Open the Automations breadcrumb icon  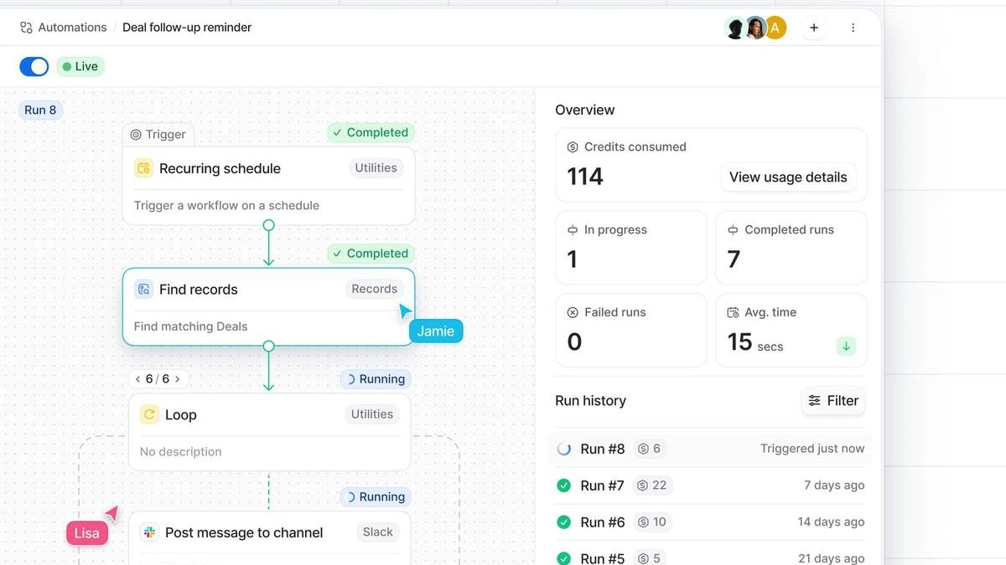click(x=26, y=28)
